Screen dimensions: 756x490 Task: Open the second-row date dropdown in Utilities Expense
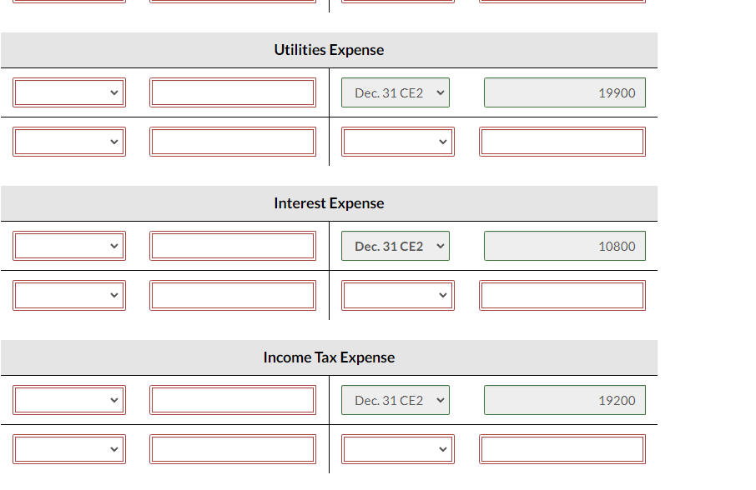point(69,142)
